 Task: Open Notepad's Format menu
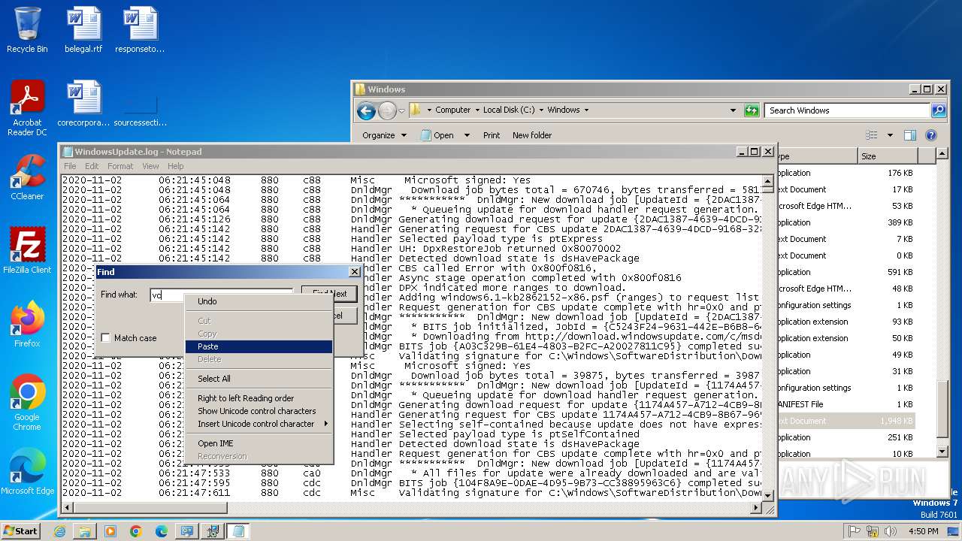point(120,166)
